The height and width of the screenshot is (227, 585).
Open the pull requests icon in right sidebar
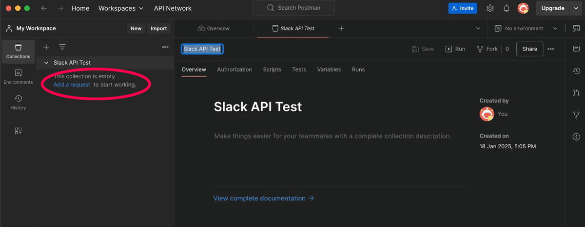point(576,93)
